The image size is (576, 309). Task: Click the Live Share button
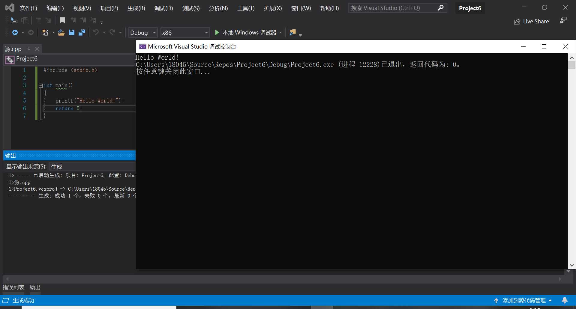tap(531, 22)
